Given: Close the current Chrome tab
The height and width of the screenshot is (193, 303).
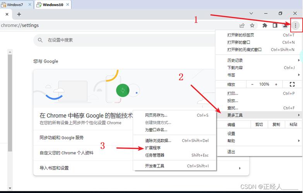Looking at the screenshot, I should [7, 14].
